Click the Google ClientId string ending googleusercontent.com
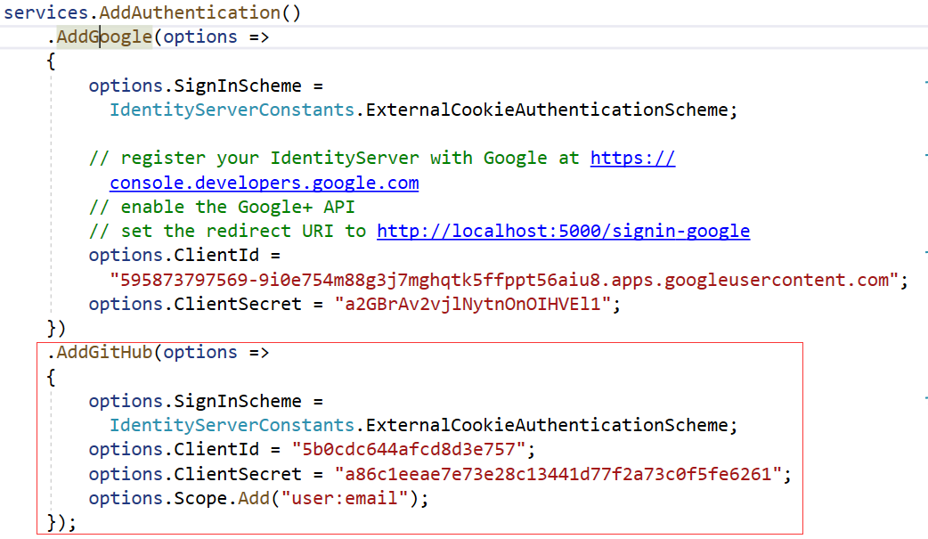This screenshot has width=928, height=539. click(x=504, y=280)
